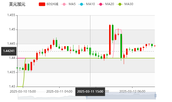Toggle the MA20 line in the legend

pyautogui.click(x=106, y=4)
